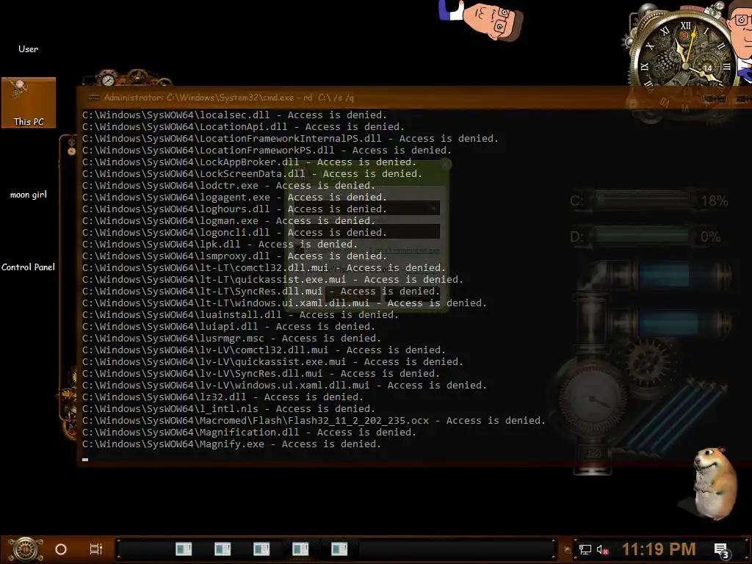This screenshot has height=564, width=752.
Task: Click the lpk.dll output line
Action: 220,244
